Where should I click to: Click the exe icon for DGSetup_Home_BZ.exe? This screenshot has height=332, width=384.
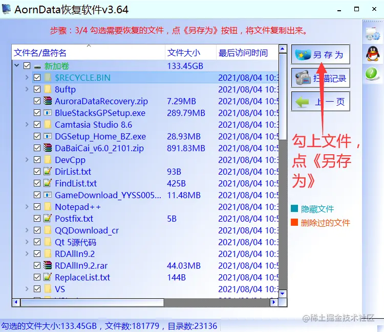click(x=48, y=136)
